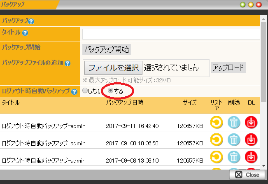Delete the 2017-09-08 18:06:58 backup
Image resolution: width=268 pixels, height=184 pixels.
(x=234, y=140)
